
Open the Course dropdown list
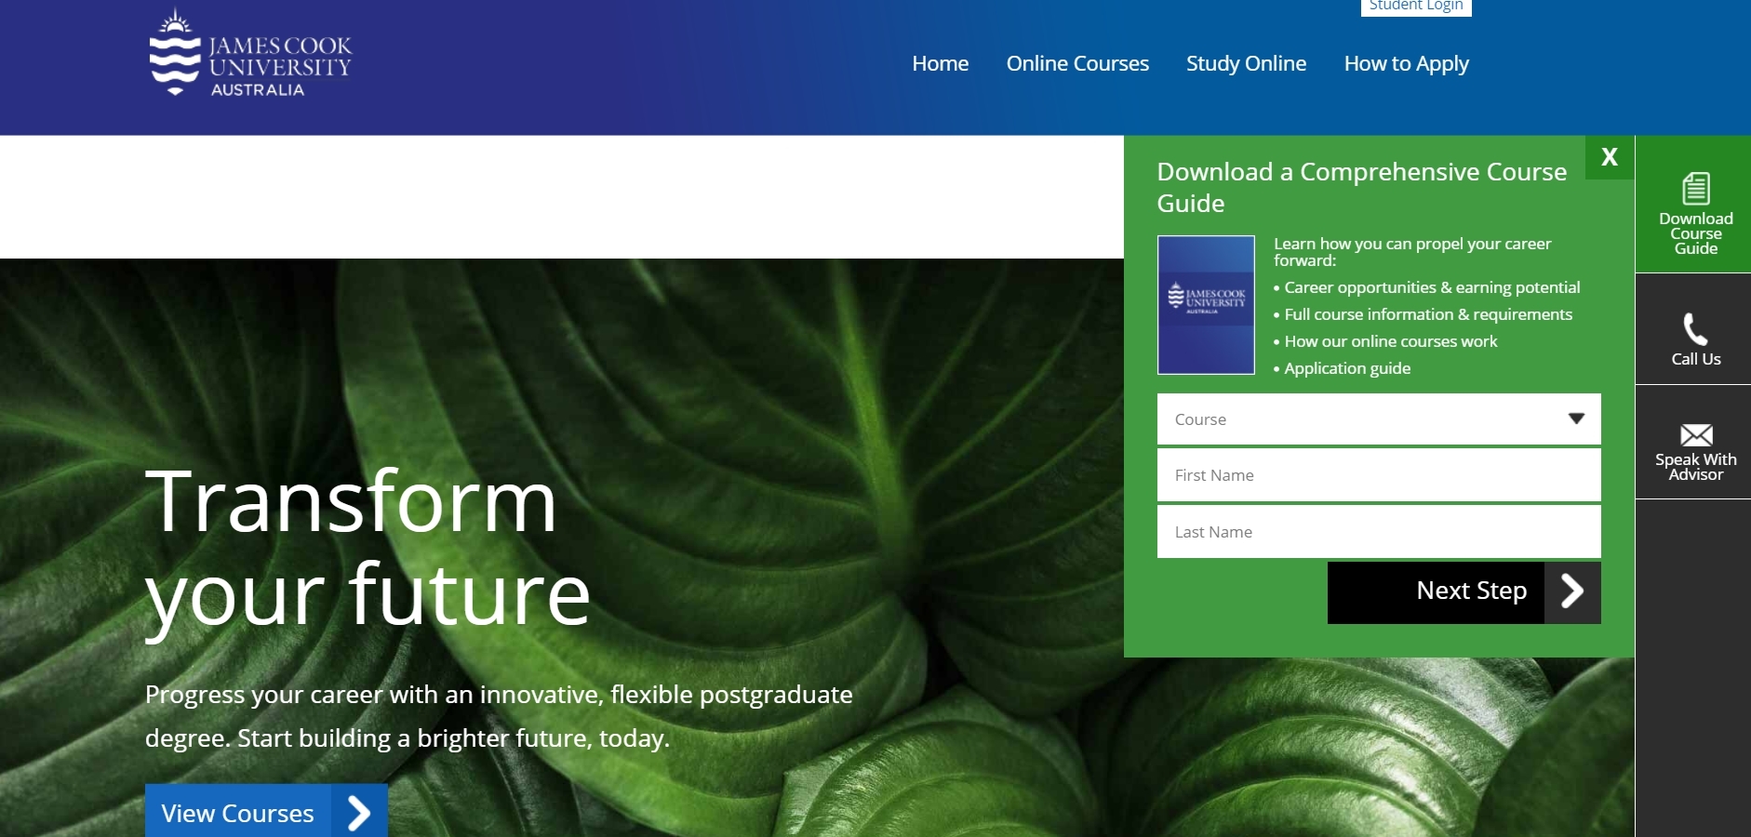1379,419
